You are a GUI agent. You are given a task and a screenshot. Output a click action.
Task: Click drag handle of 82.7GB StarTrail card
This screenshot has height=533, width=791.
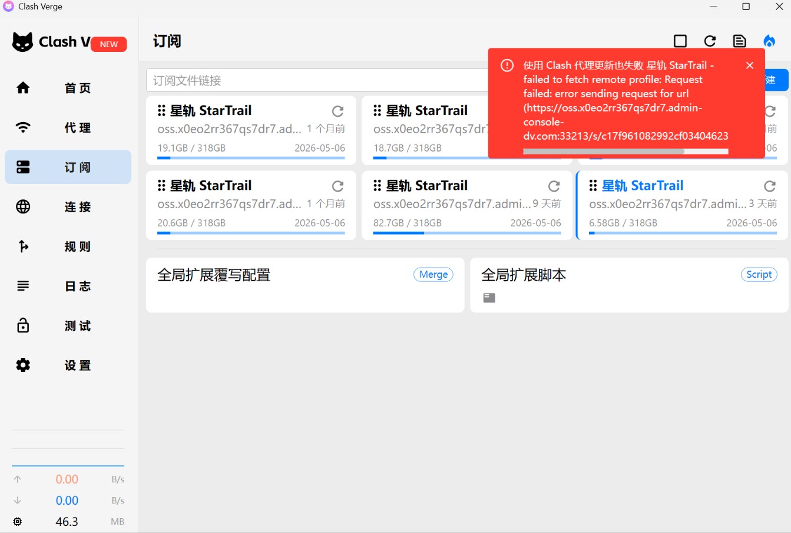point(378,186)
